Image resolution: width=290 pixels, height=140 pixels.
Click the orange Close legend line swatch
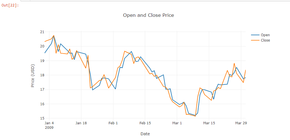[255, 40]
